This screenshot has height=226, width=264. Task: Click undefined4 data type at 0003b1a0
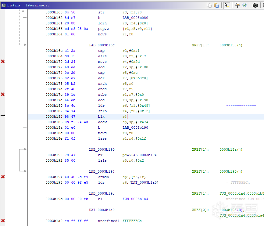[x=109, y=221]
